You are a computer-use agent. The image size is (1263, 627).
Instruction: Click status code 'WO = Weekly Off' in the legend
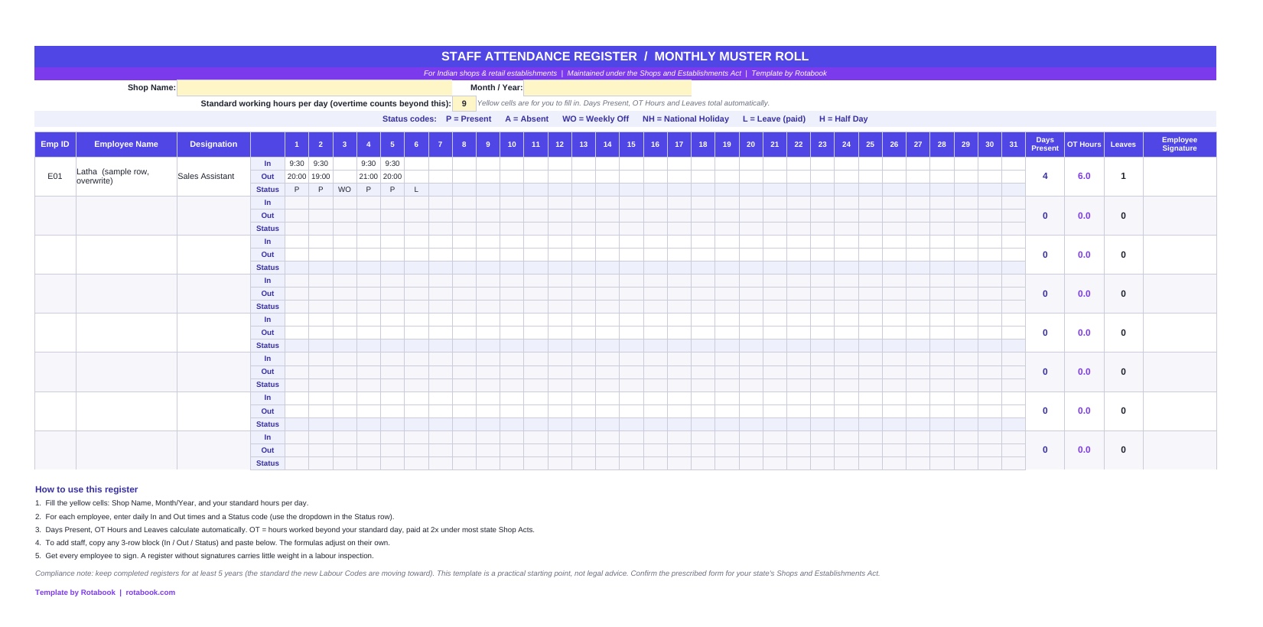point(595,119)
